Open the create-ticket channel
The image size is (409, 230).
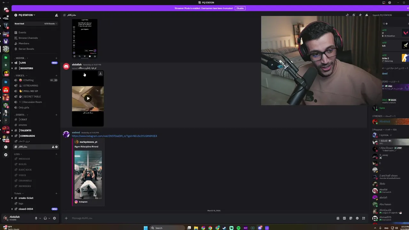click(35, 198)
